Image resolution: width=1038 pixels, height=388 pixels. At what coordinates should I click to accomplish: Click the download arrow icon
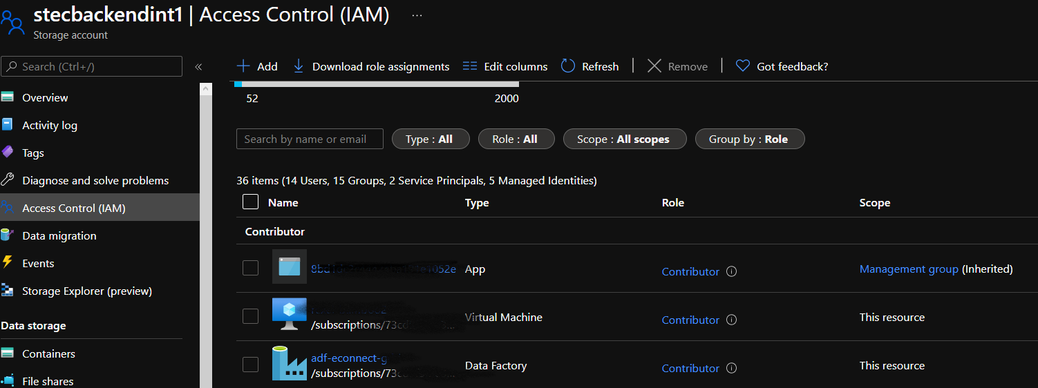coord(299,66)
